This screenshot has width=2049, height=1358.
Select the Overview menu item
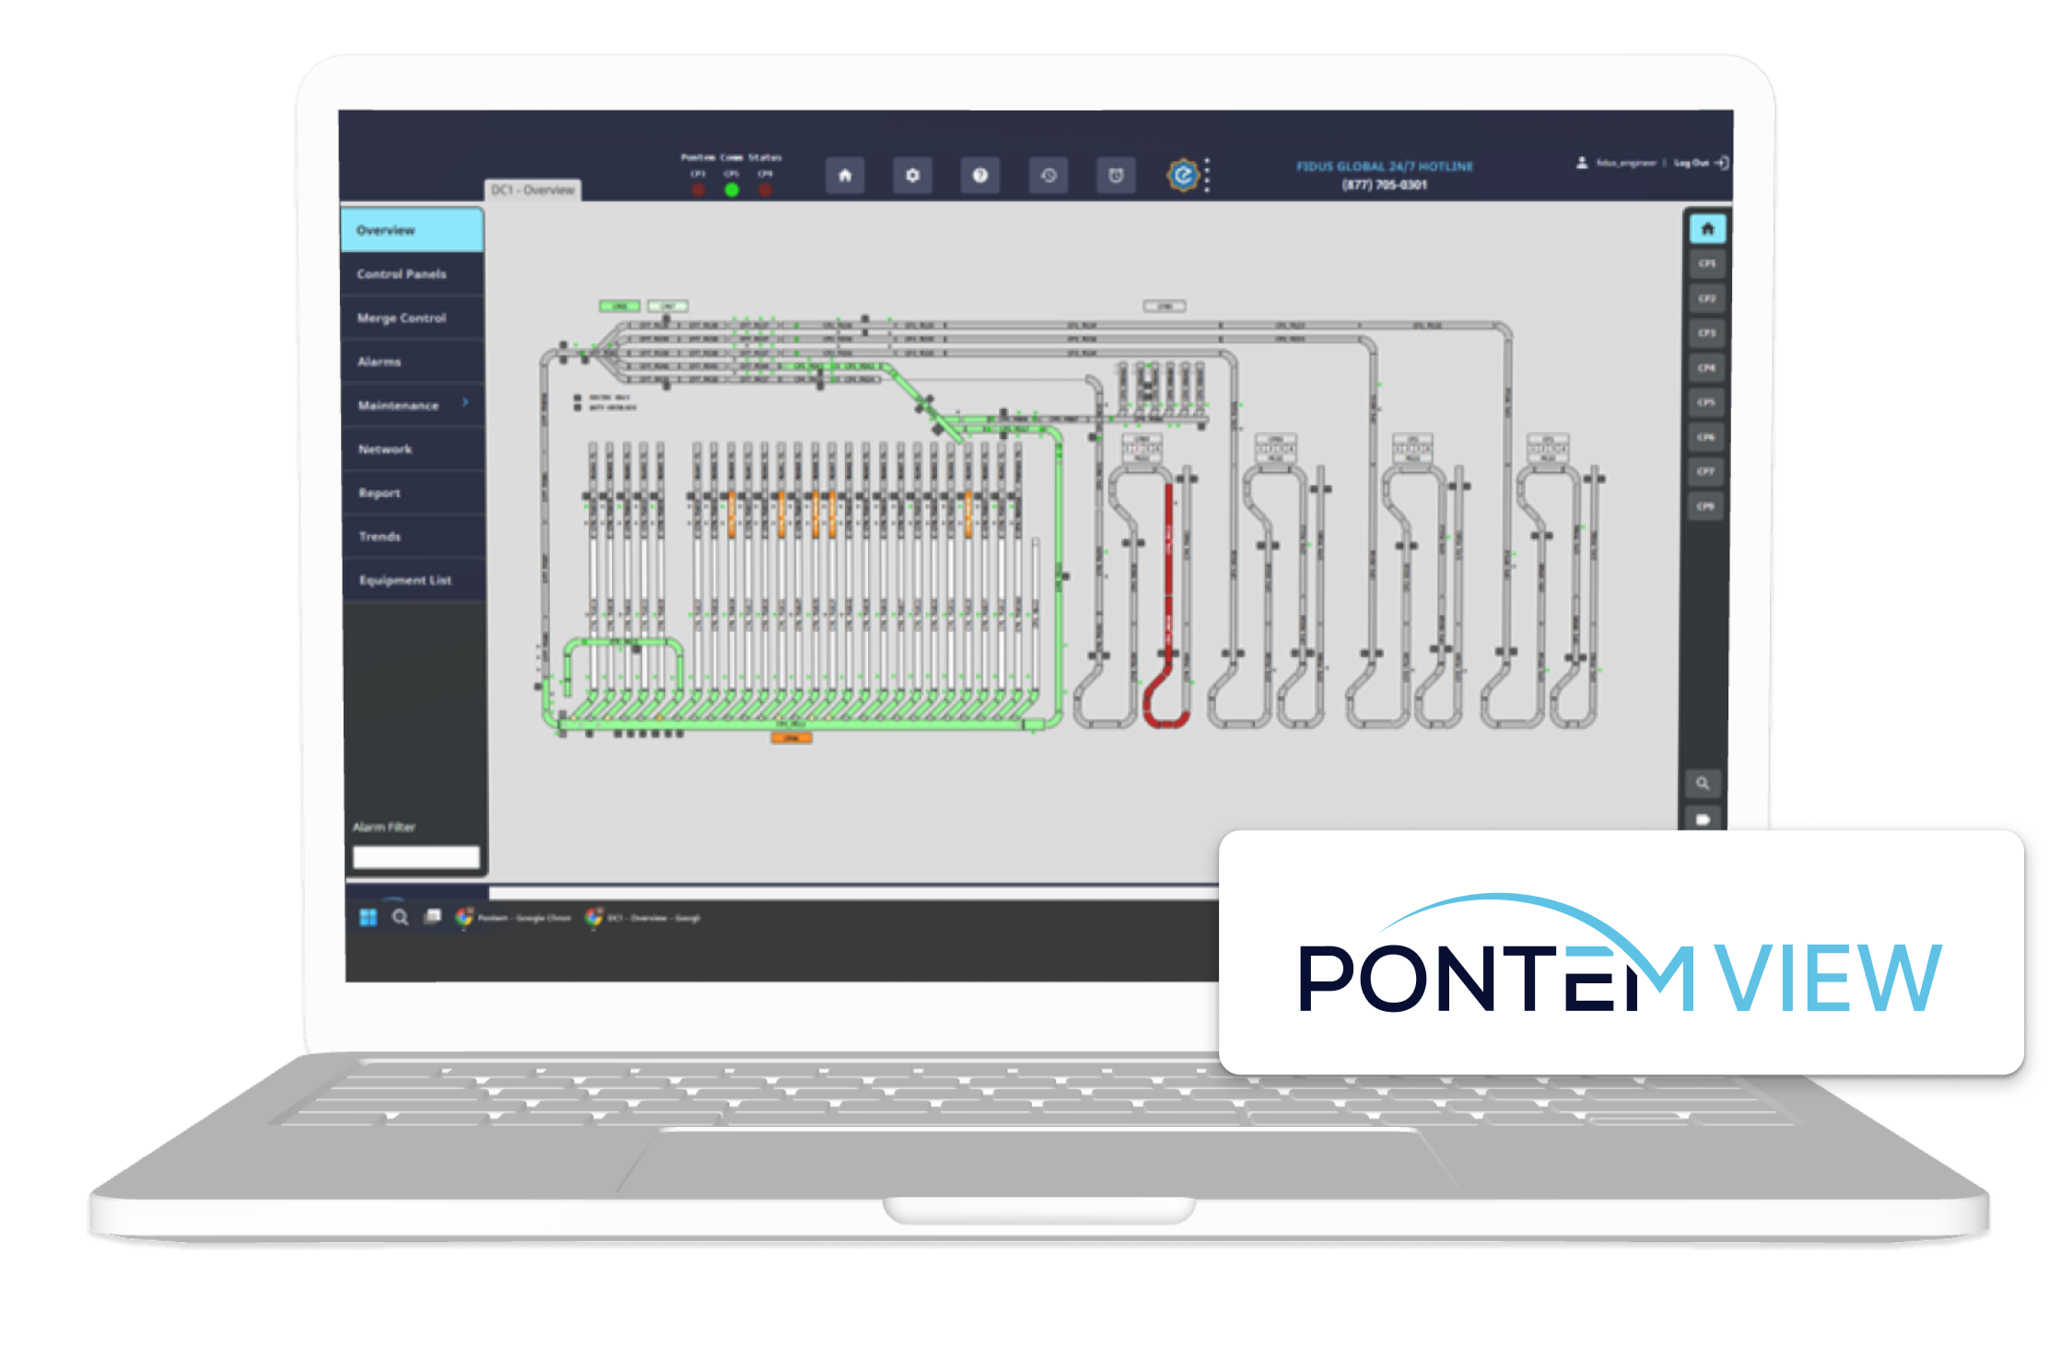(412, 230)
